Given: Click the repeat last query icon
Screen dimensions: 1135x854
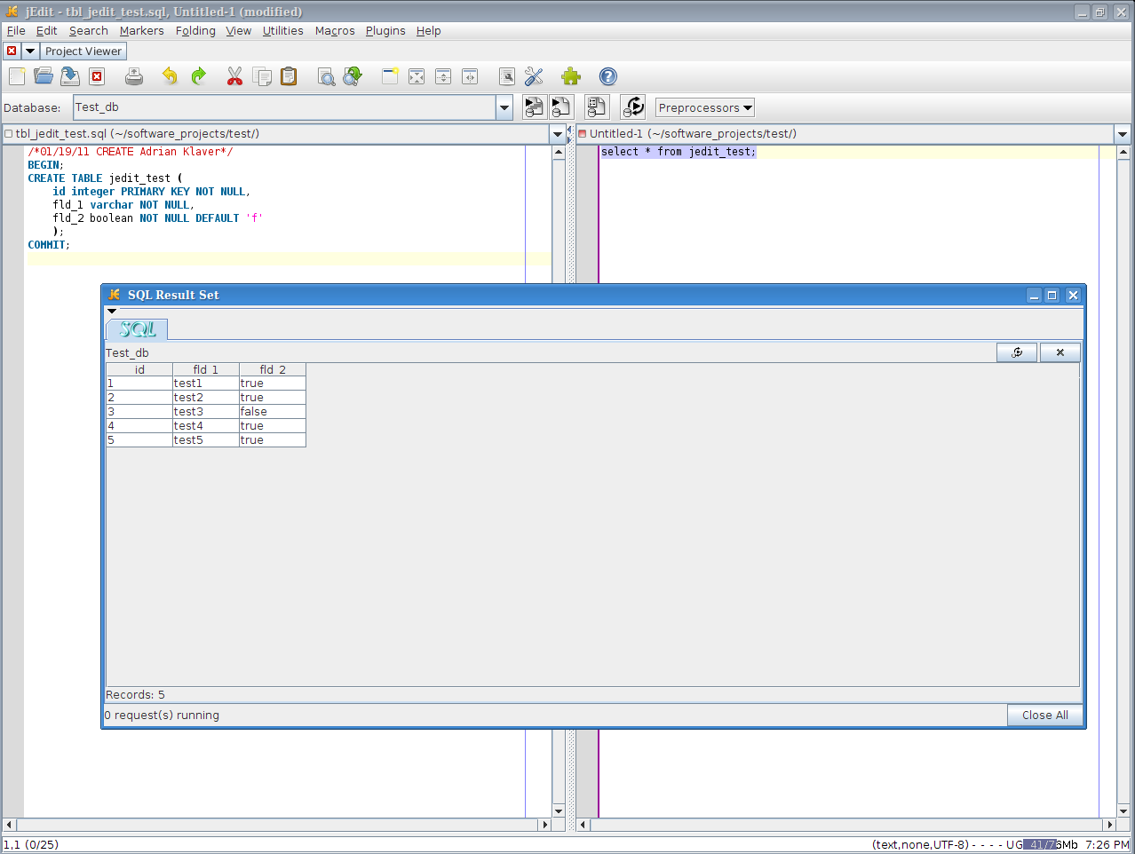Looking at the screenshot, I should click(x=633, y=107).
